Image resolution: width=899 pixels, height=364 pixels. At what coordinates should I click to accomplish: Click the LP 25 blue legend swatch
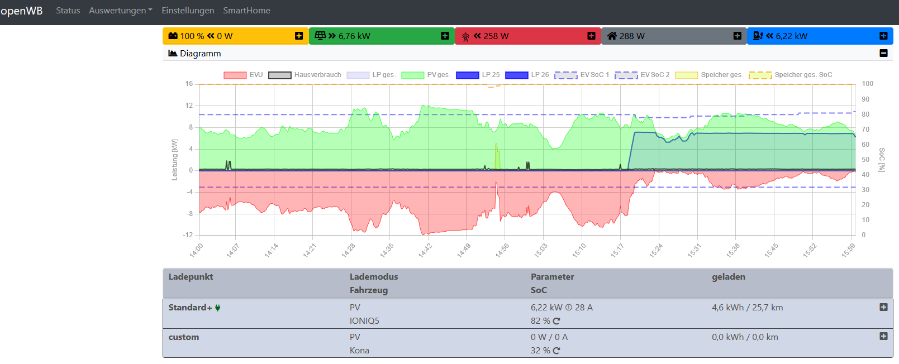468,75
